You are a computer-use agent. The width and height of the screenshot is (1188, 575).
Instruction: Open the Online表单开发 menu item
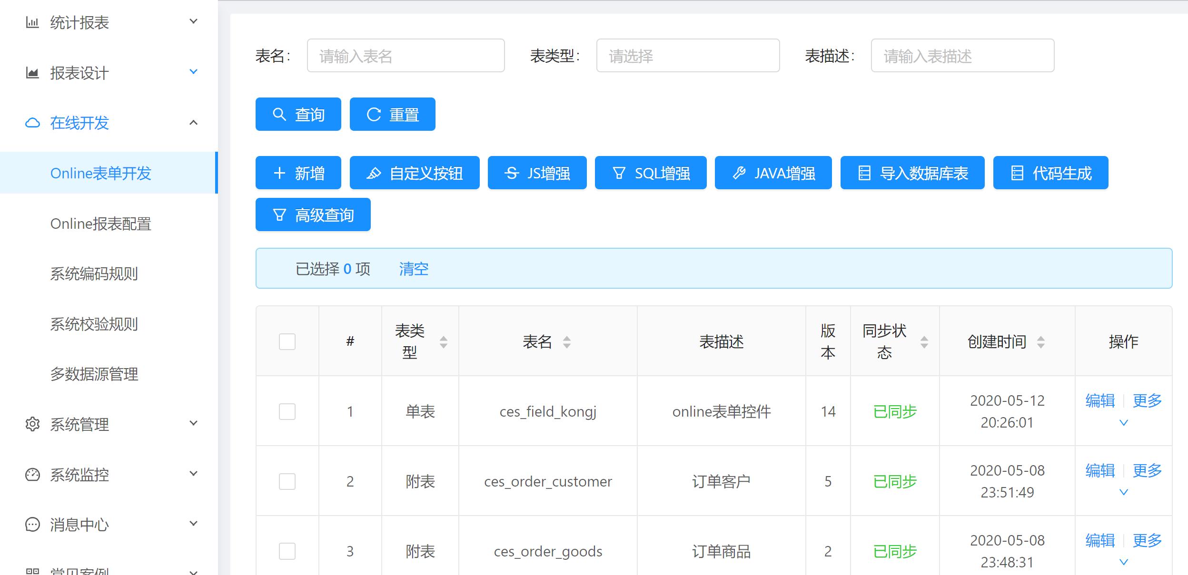click(x=109, y=173)
